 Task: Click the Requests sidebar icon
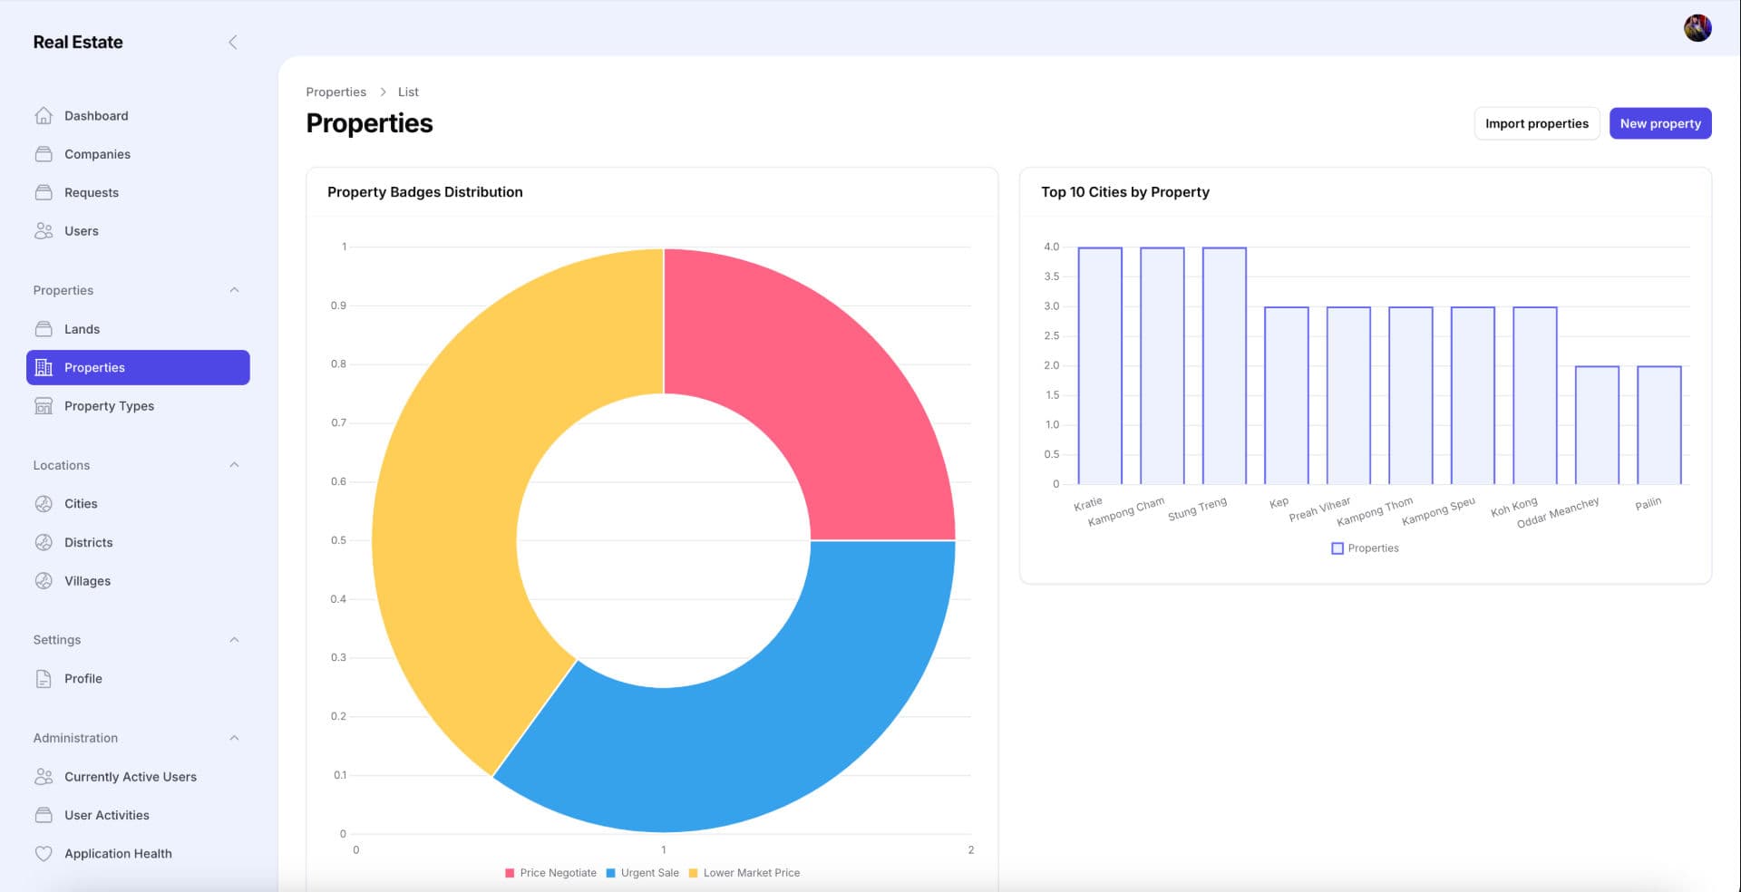(x=44, y=192)
